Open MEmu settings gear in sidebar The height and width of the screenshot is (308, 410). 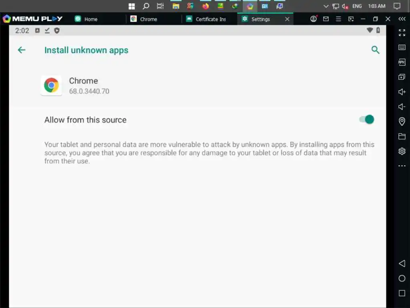(x=402, y=151)
